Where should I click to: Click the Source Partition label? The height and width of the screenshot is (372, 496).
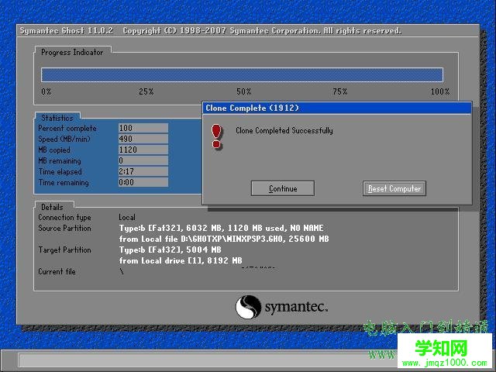(x=64, y=229)
